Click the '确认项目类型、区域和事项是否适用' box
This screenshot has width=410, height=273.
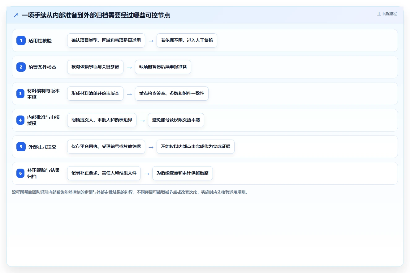tap(106, 40)
